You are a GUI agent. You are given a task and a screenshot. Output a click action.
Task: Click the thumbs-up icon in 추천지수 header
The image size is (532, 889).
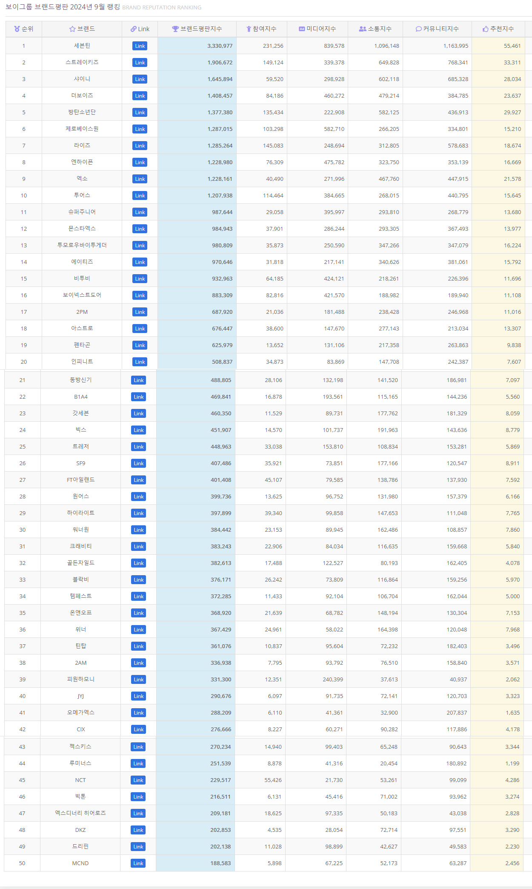[486, 29]
